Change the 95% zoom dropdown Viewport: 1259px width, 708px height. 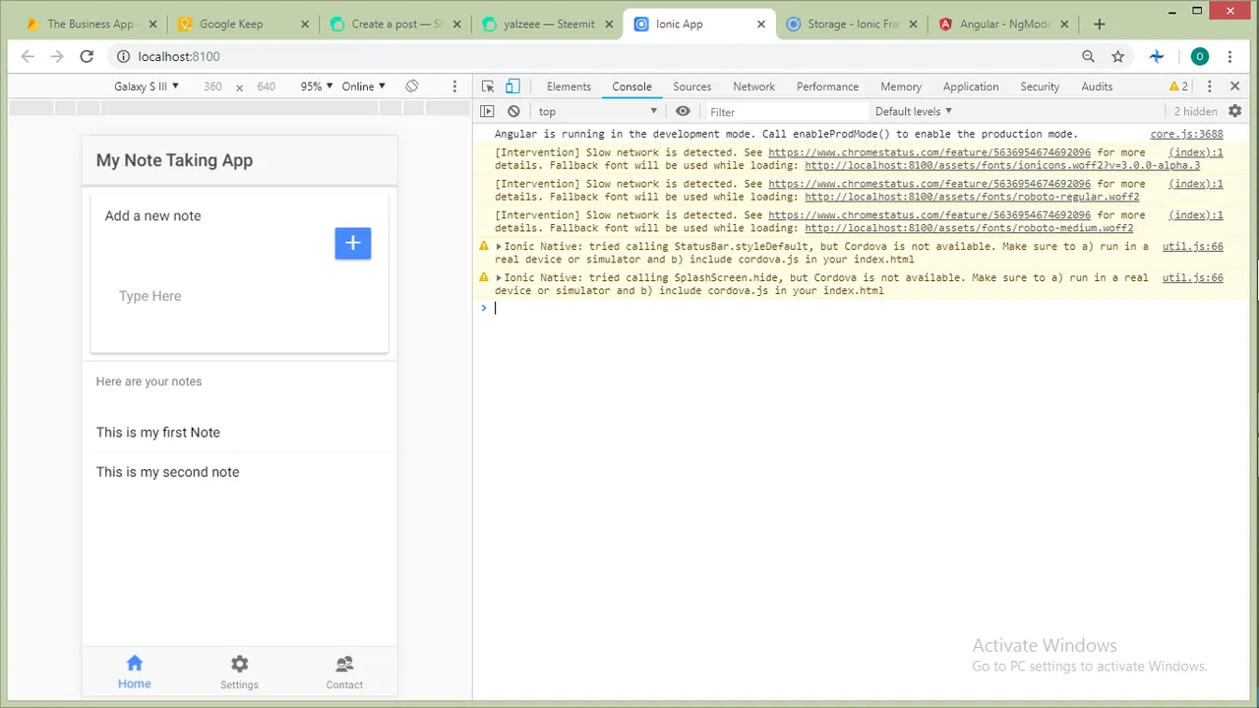pyautogui.click(x=317, y=87)
